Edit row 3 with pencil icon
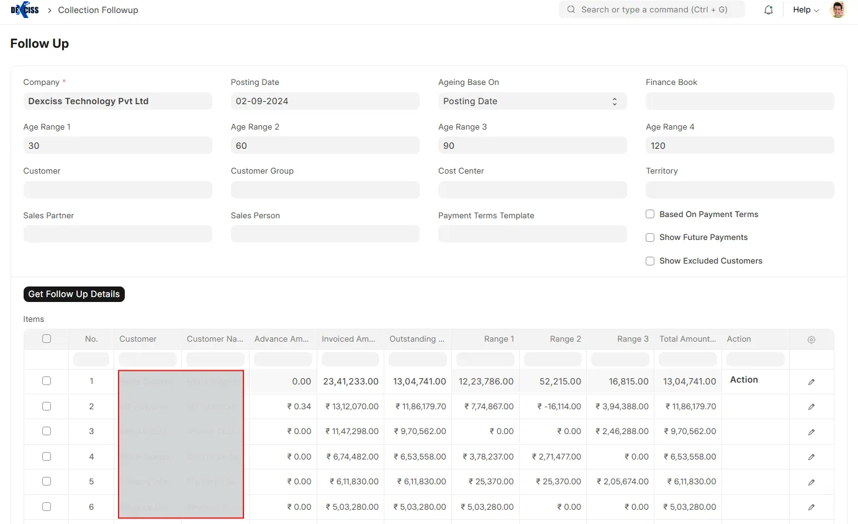This screenshot has height=524, width=858. pos(811,432)
